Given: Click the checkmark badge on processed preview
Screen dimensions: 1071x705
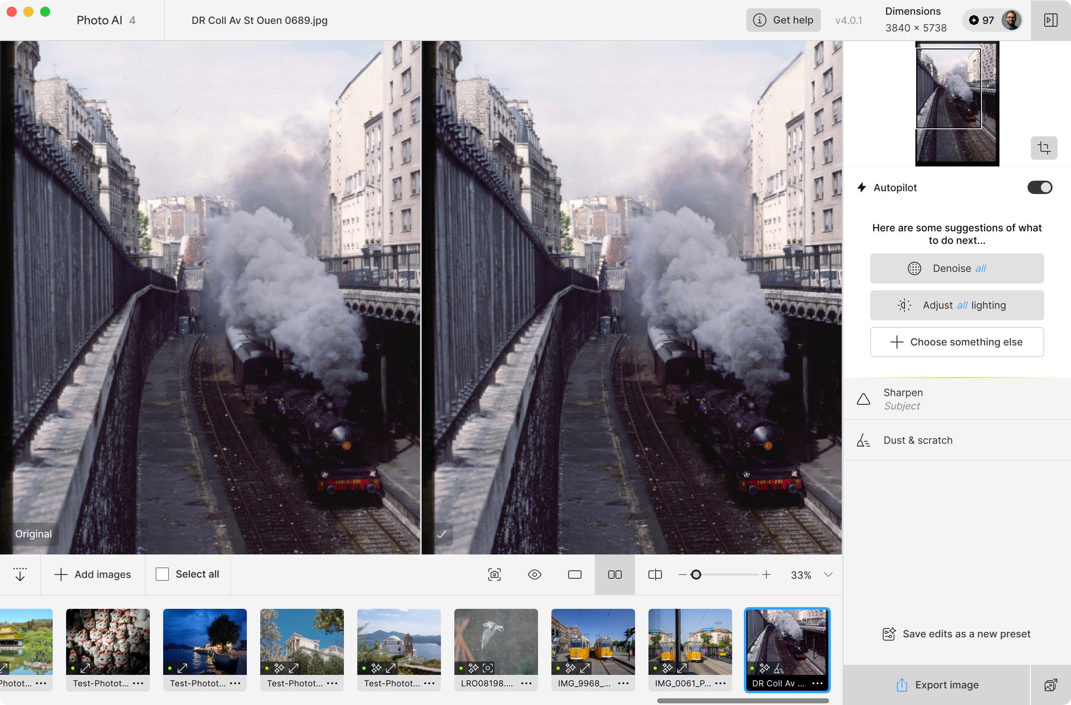Looking at the screenshot, I should coord(442,534).
